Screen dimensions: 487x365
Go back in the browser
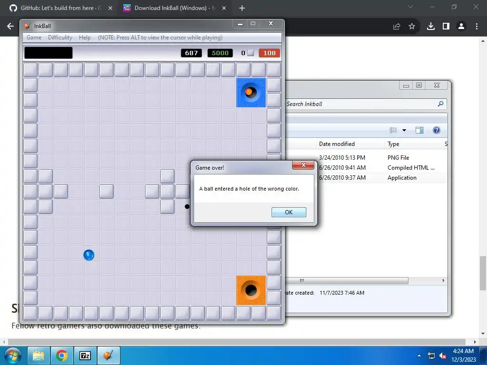coord(10,27)
